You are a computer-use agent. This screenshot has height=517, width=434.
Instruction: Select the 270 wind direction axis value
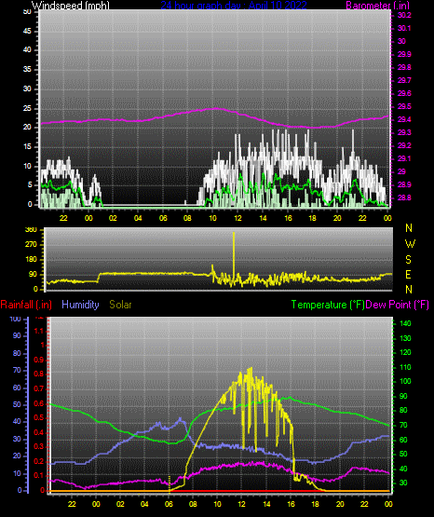31,245
